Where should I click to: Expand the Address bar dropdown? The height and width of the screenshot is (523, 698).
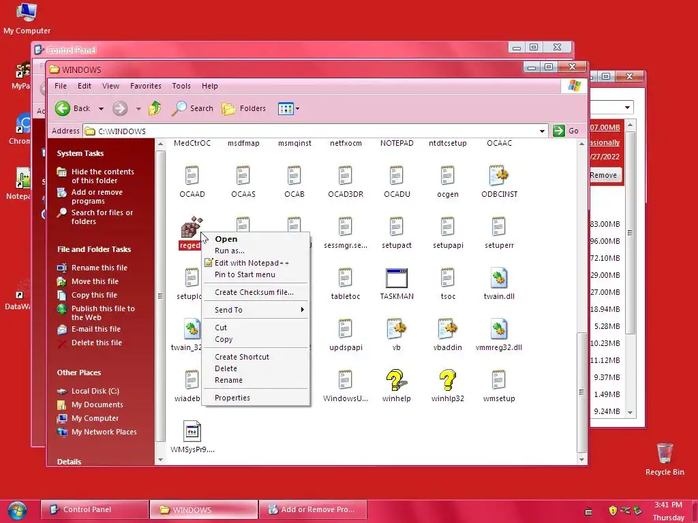[x=542, y=131]
